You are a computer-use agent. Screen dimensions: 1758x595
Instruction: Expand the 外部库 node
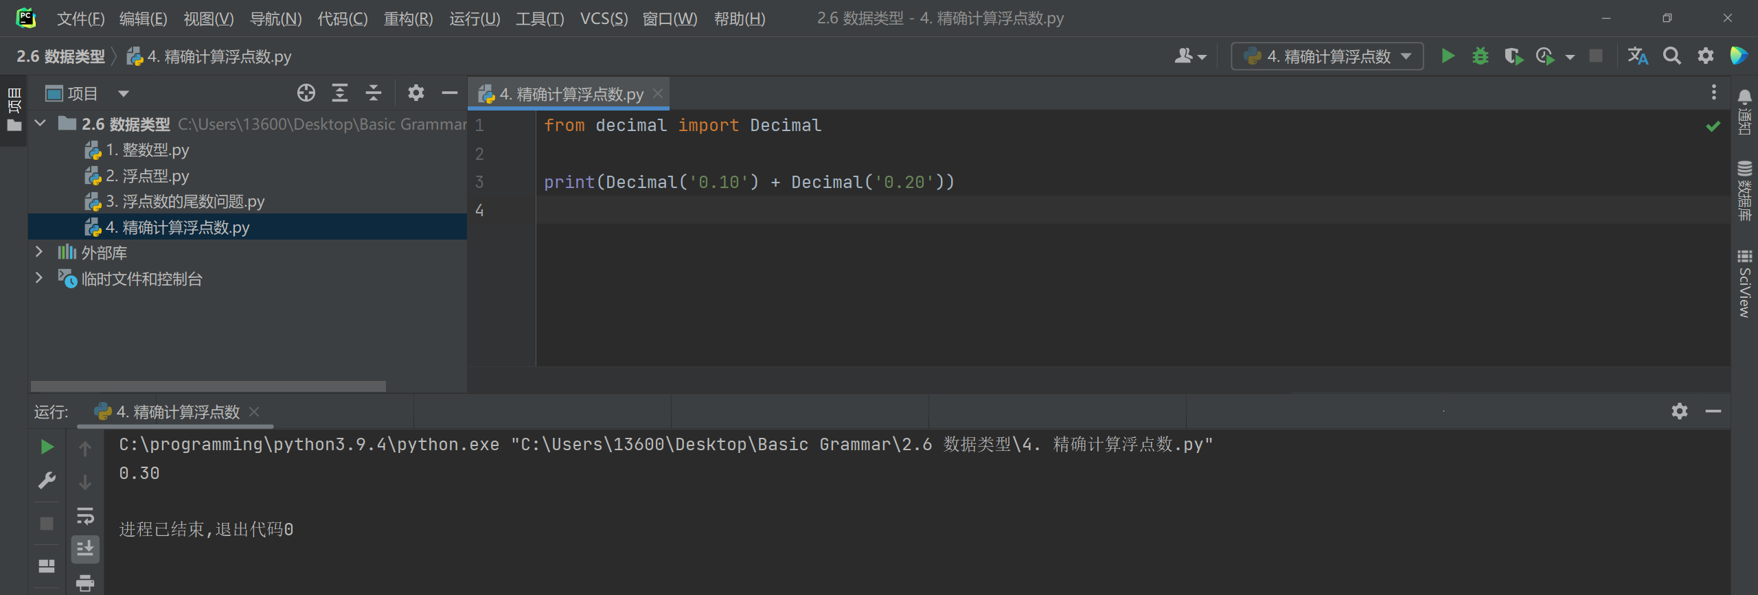[x=39, y=252]
